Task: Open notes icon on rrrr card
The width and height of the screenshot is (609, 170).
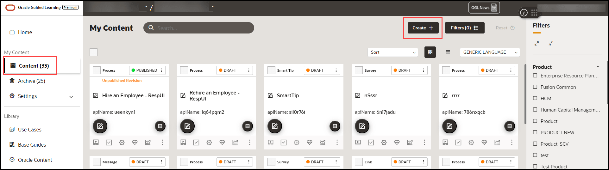Action: [x=510, y=126]
